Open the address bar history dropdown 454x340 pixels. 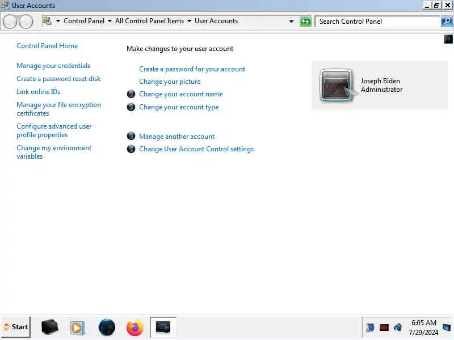click(291, 22)
